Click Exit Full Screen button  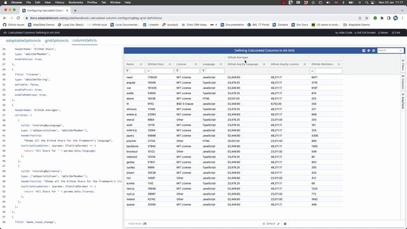click(365, 32)
